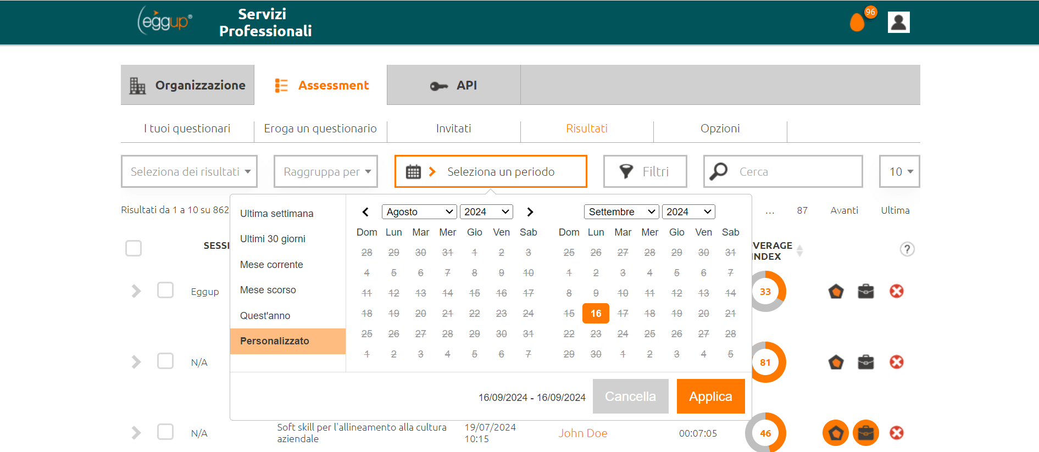Click the pentagon report icon for score 81
Image resolution: width=1039 pixels, height=452 pixels.
coord(836,362)
